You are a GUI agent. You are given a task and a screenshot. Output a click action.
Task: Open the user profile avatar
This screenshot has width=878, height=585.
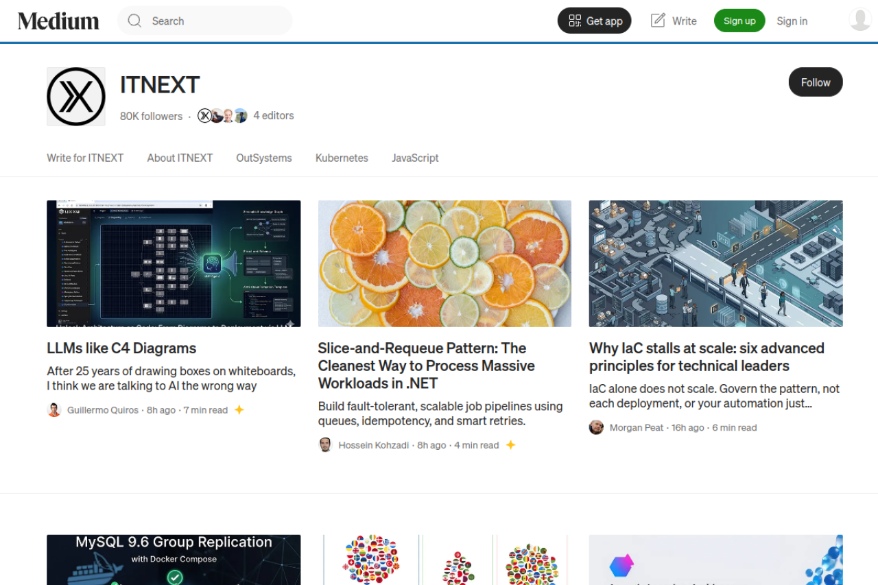coord(860,20)
